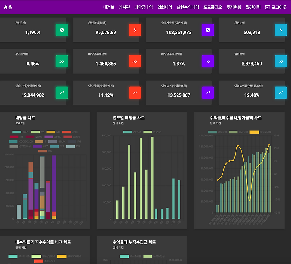This screenshot has height=264, width=291.
Task: Click the red chart icon on the 배당금누적손익 card
Action: point(135,61)
